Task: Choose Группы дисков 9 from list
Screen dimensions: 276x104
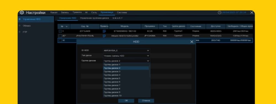Action: [x=126, y=92]
